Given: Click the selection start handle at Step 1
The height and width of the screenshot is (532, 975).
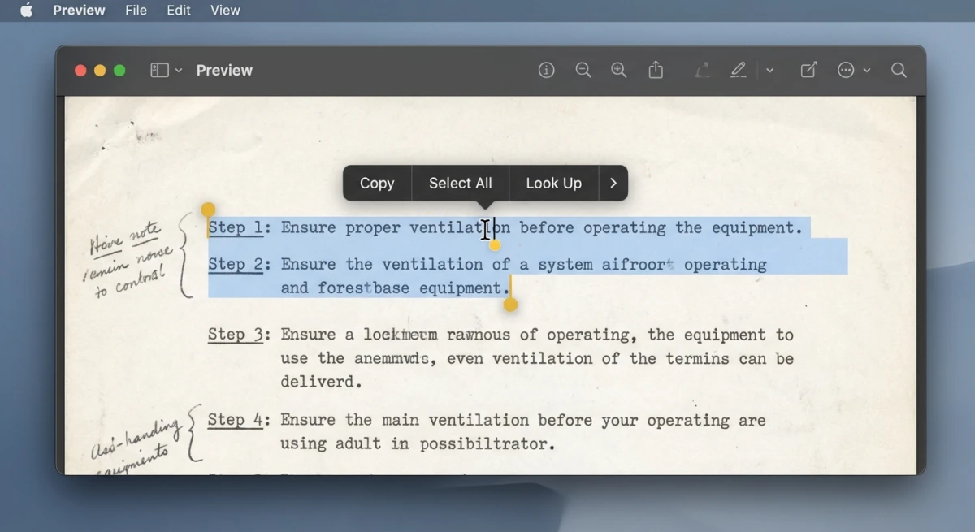Looking at the screenshot, I should point(208,210).
